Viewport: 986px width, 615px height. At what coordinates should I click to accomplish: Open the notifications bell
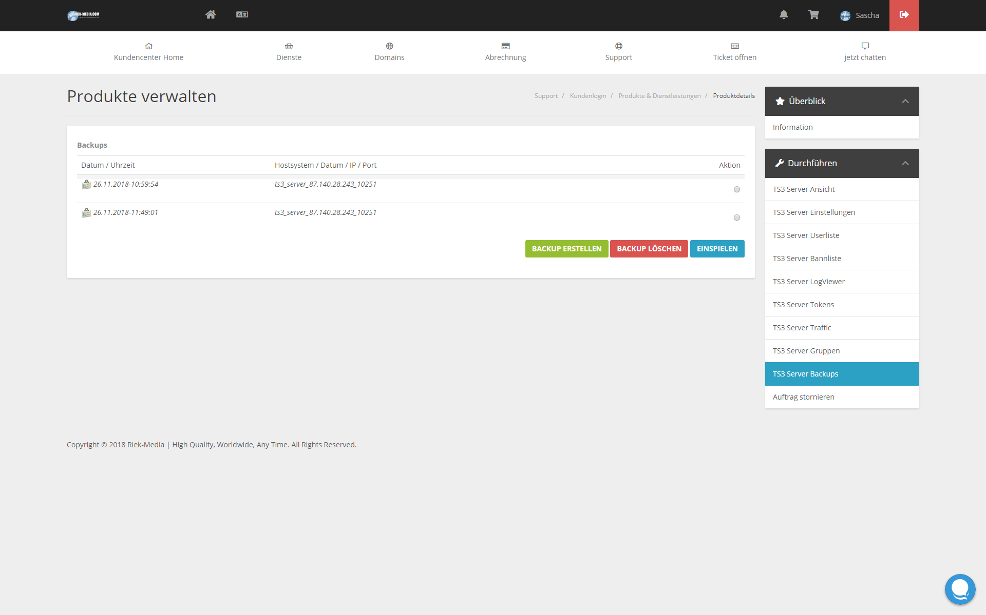coord(784,15)
